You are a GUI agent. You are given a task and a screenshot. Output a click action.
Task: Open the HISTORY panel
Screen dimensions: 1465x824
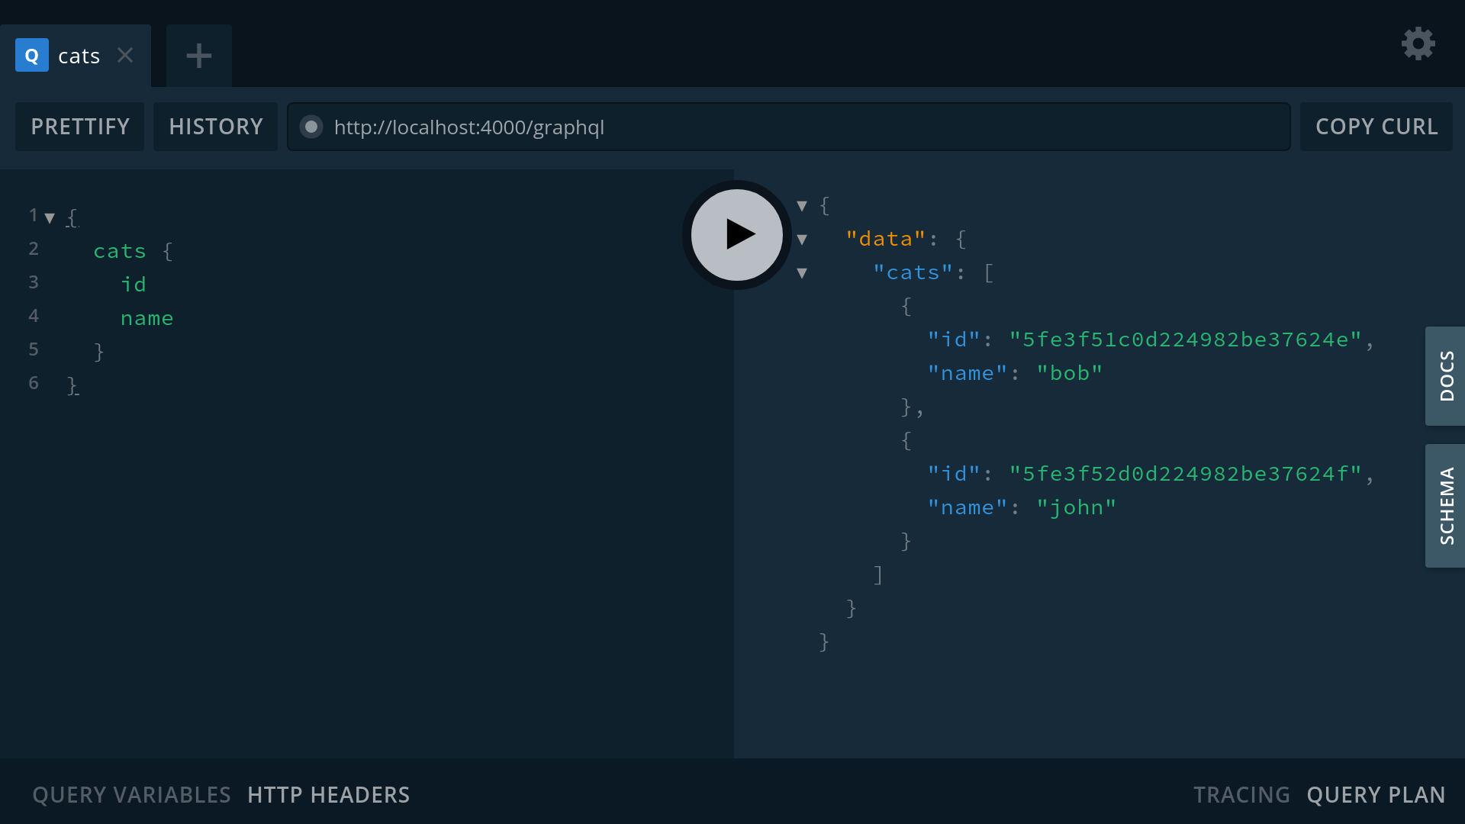pyautogui.click(x=215, y=126)
